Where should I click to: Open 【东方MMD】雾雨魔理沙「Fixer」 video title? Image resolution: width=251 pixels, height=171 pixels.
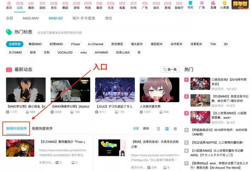pos(63,142)
